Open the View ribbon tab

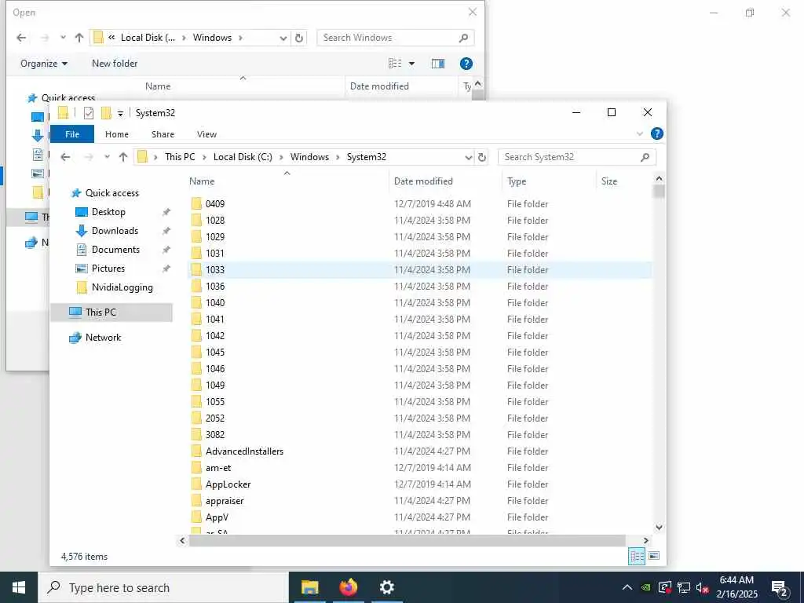(206, 134)
